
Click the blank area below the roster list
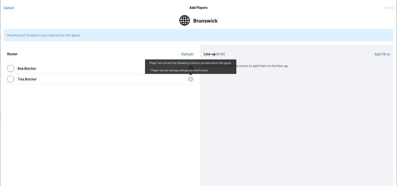tap(100, 132)
